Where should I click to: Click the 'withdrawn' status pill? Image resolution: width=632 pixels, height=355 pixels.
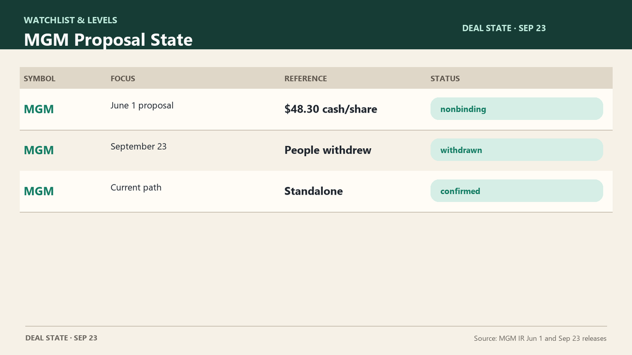pyautogui.click(x=517, y=150)
